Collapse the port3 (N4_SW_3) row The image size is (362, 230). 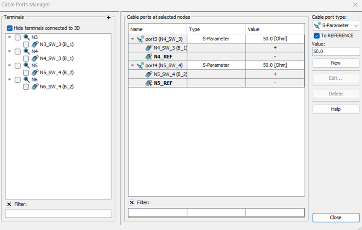[x=133, y=39]
